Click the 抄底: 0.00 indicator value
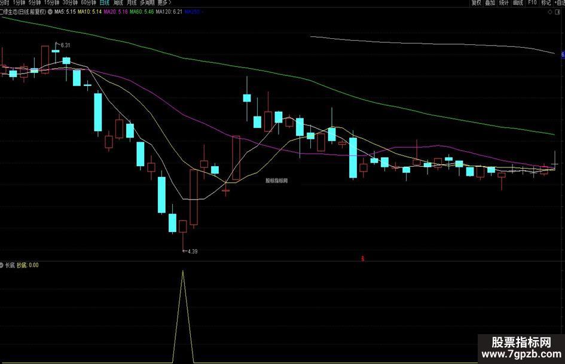The width and height of the screenshot is (565, 364). point(28,265)
